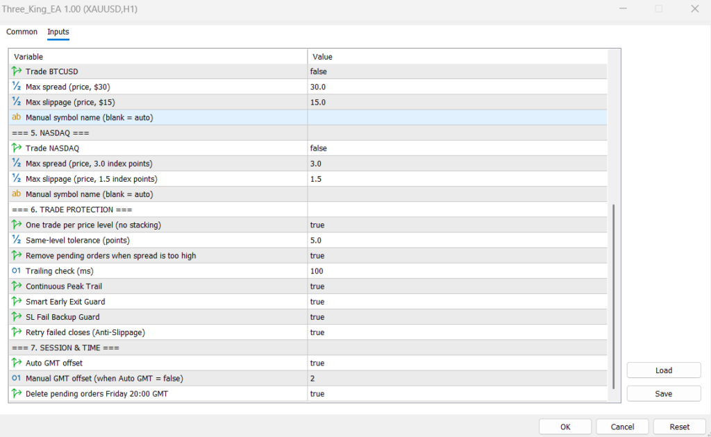
Task: Click the Cancel button
Action: [622, 427]
